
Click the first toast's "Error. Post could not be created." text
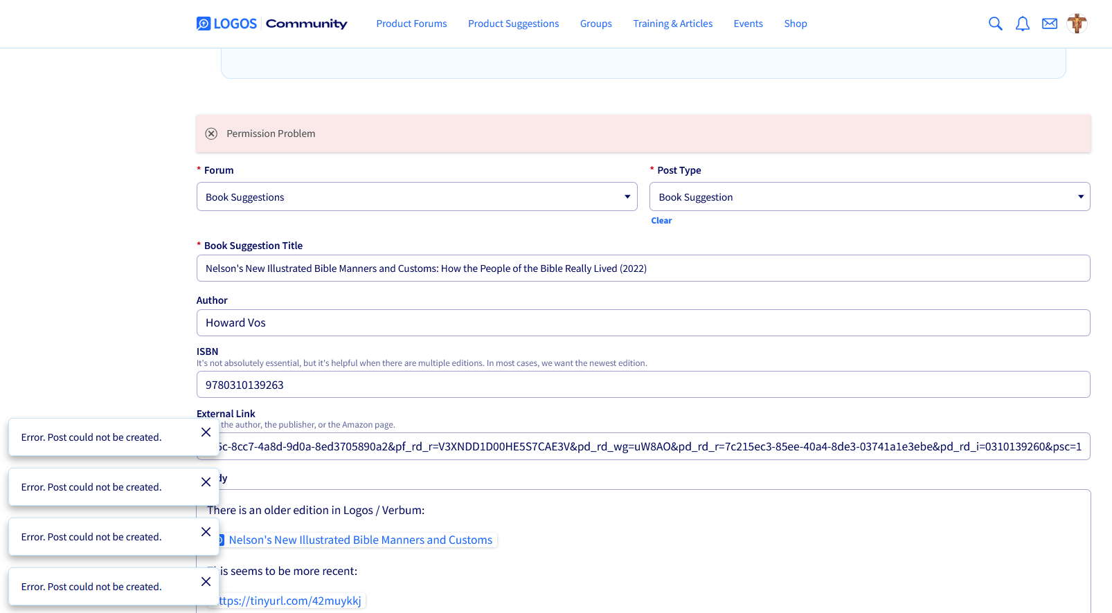(91, 437)
